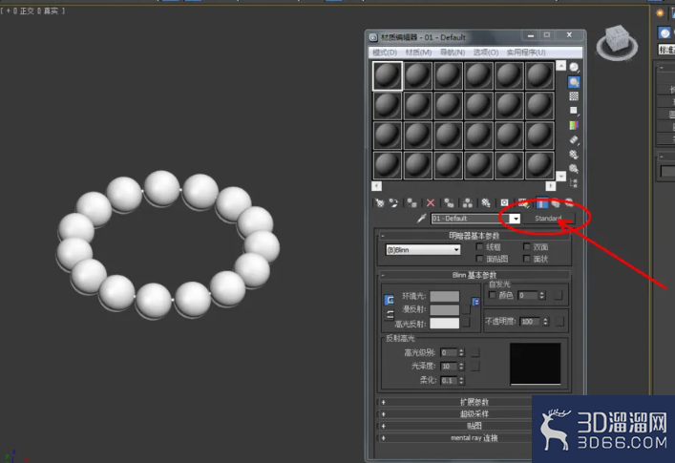Click the Put to Library icon
This screenshot has width=675, height=463.
(x=486, y=202)
